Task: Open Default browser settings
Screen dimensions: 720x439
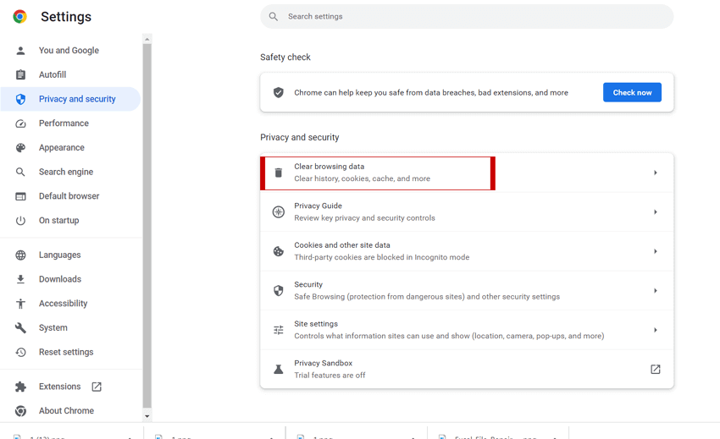Action: (x=70, y=196)
